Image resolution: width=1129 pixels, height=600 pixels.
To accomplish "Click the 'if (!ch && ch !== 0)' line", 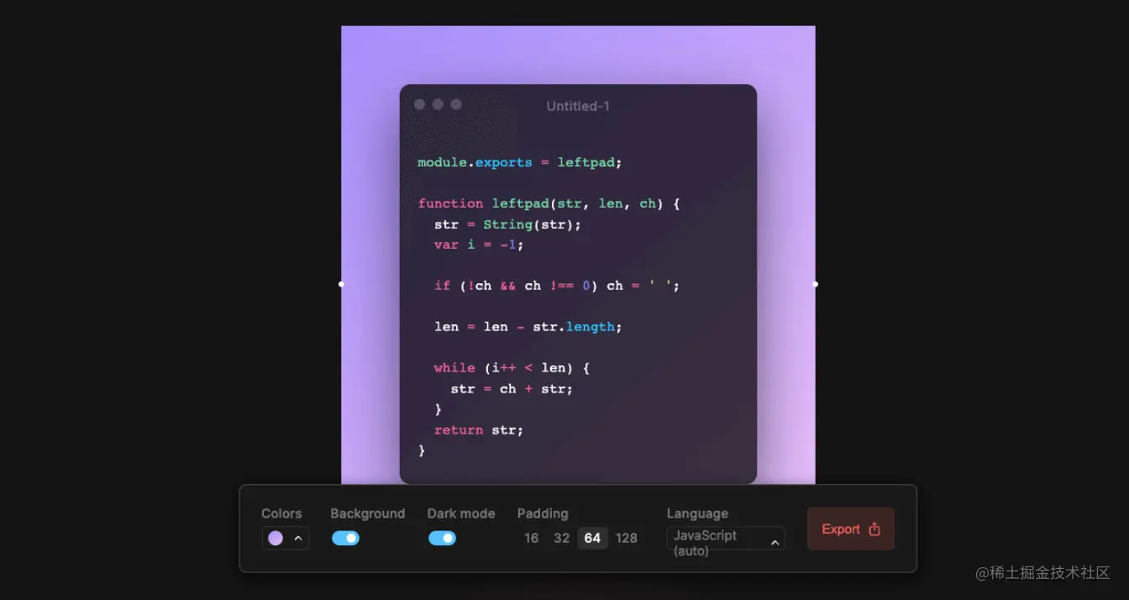I will (557, 286).
